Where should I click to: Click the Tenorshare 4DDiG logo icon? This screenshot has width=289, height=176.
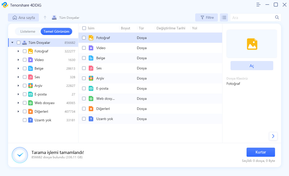(x=5, y=5)
